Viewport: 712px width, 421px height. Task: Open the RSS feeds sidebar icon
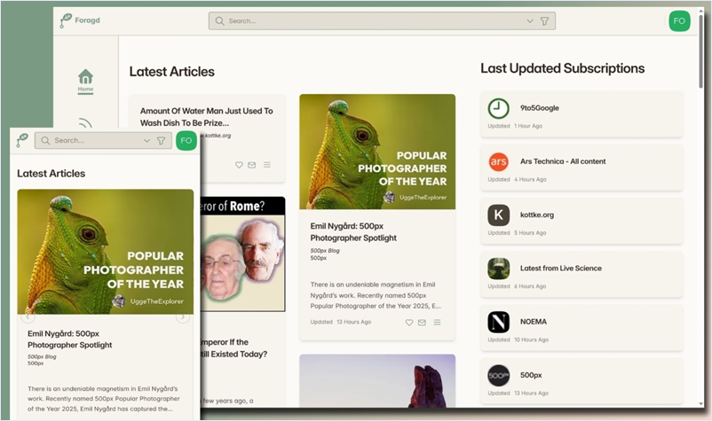coord(85,123)
